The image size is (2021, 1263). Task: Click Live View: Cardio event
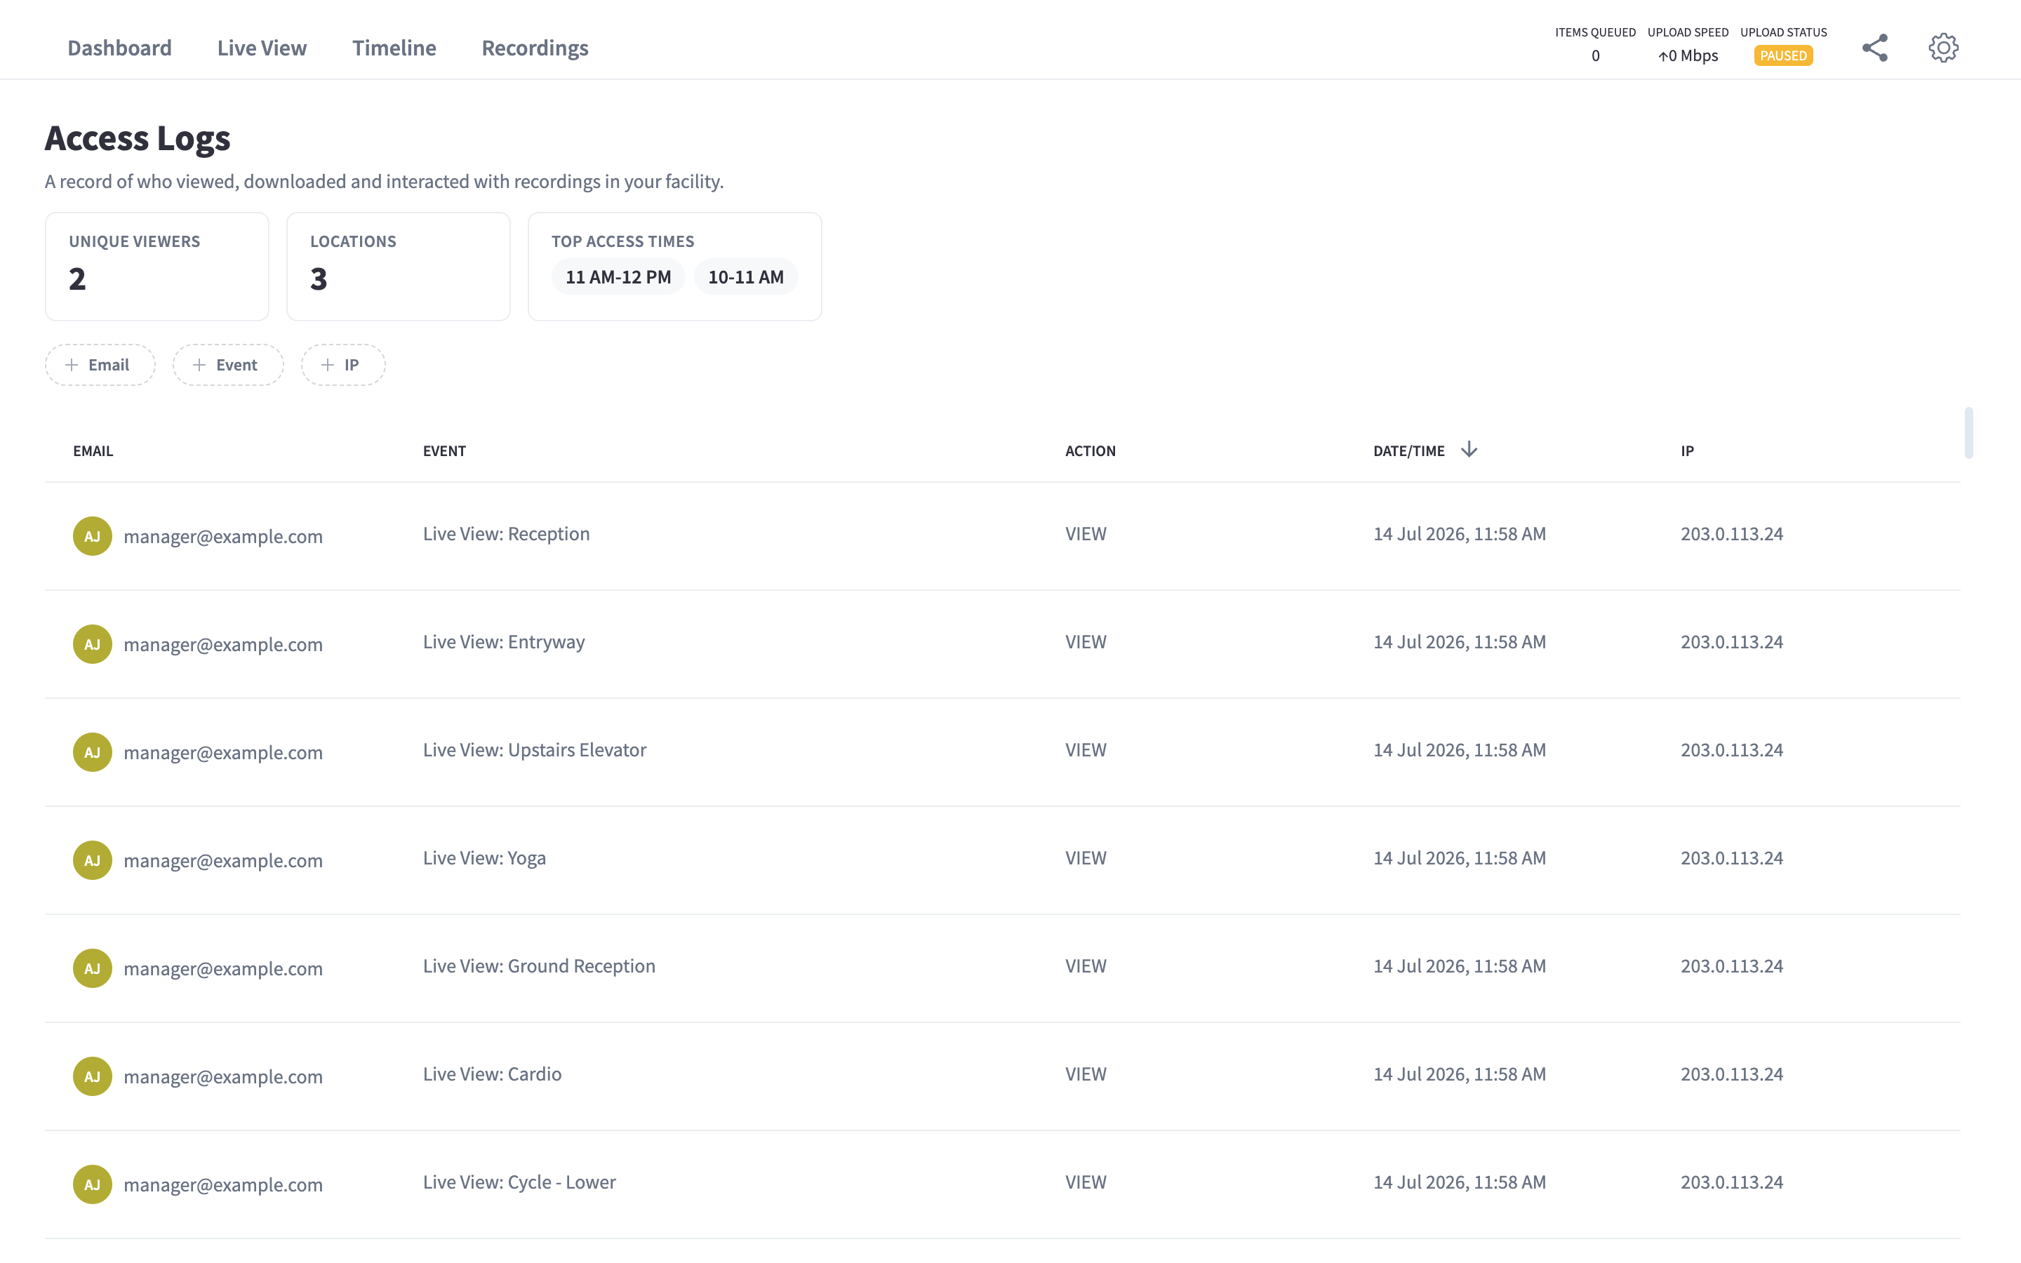point(492,1074)
